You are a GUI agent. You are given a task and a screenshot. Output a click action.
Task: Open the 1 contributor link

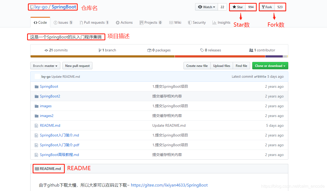click(x=262, y=50)
